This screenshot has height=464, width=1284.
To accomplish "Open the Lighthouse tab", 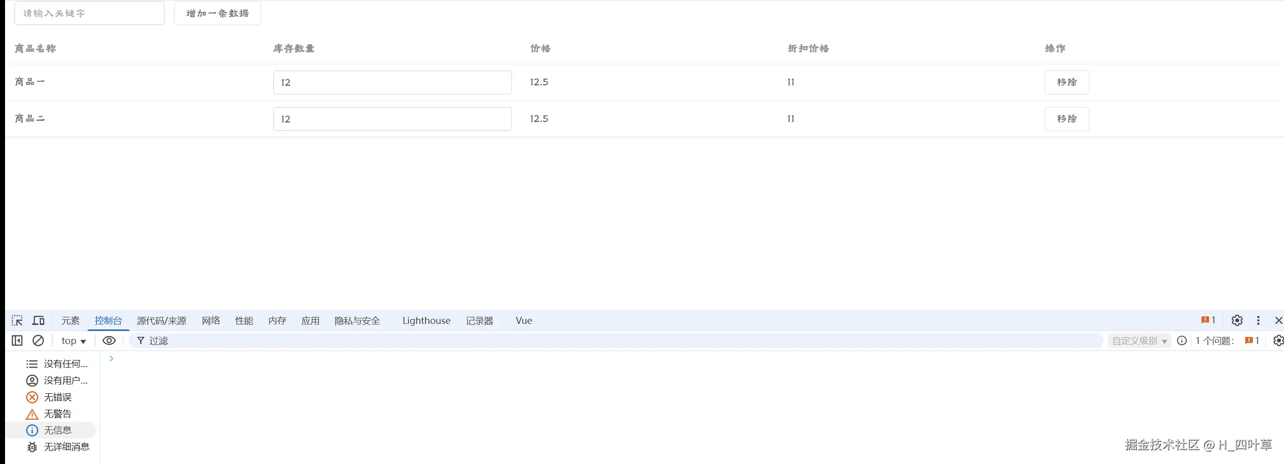I will click(426, 320).
